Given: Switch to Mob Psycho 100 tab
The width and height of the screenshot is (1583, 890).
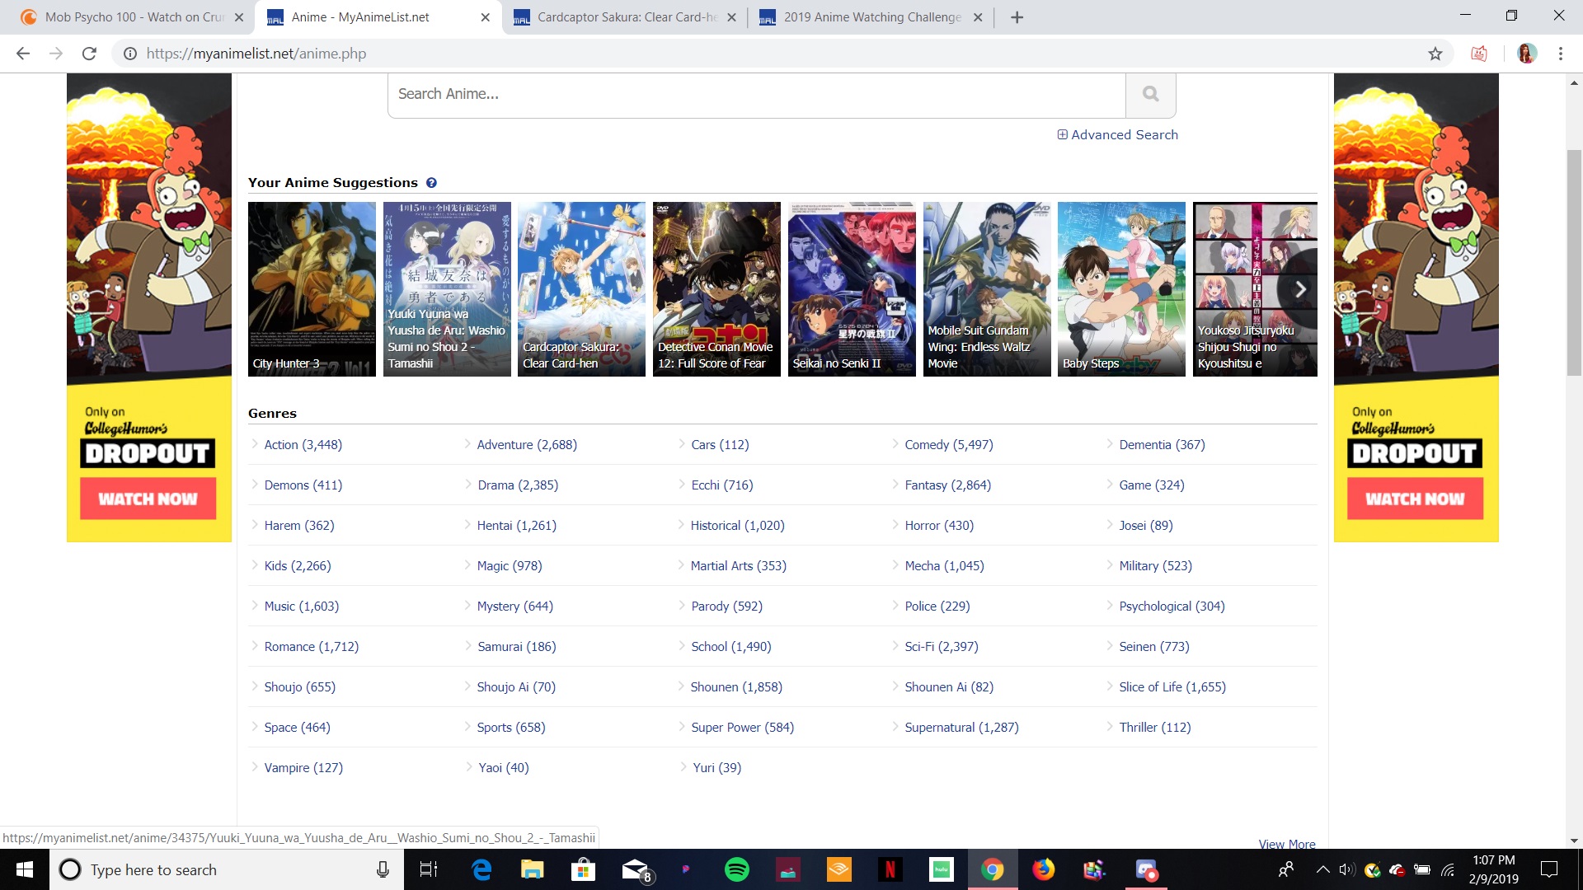Looking at the screenshot, I should click(132, 17).
